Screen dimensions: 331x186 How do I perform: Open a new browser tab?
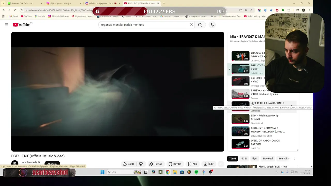click(164, 3)
